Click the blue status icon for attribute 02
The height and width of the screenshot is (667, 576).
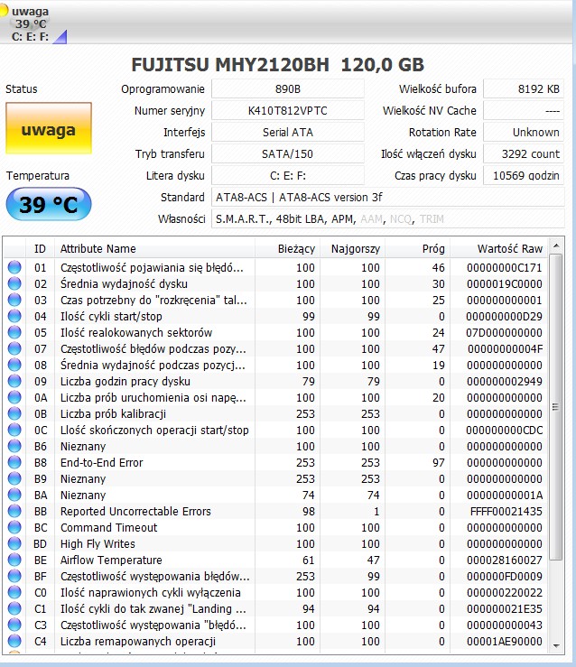click(x=14, y=283)
